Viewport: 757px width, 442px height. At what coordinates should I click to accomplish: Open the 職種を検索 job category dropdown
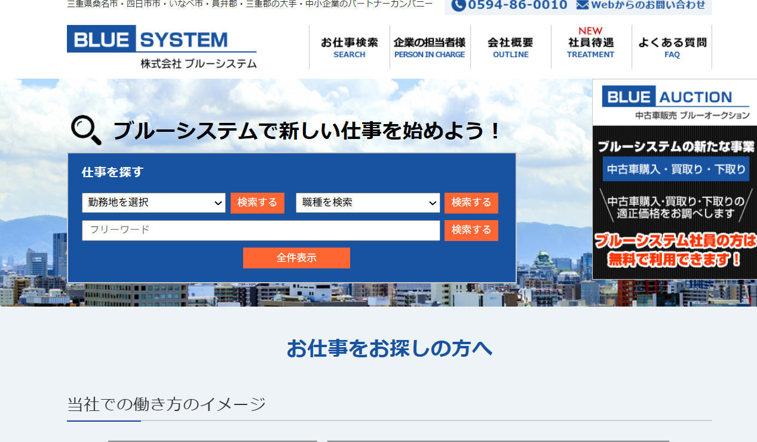[367, 203]
